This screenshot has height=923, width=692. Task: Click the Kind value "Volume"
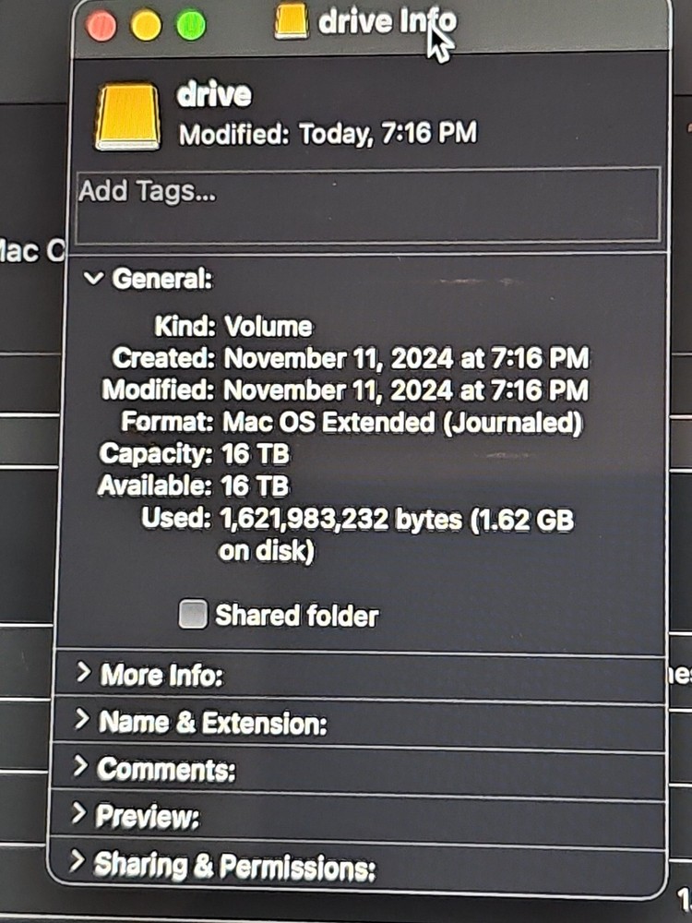pos(268,327)
